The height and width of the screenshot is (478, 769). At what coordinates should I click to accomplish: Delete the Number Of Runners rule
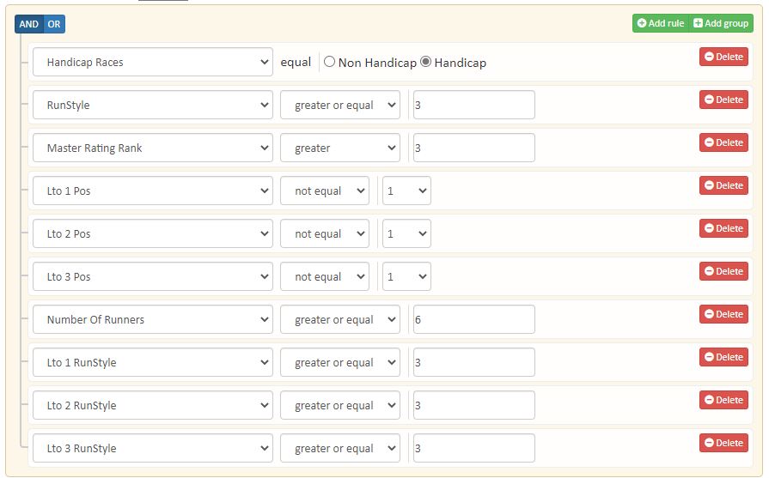(x=723, y=314)
